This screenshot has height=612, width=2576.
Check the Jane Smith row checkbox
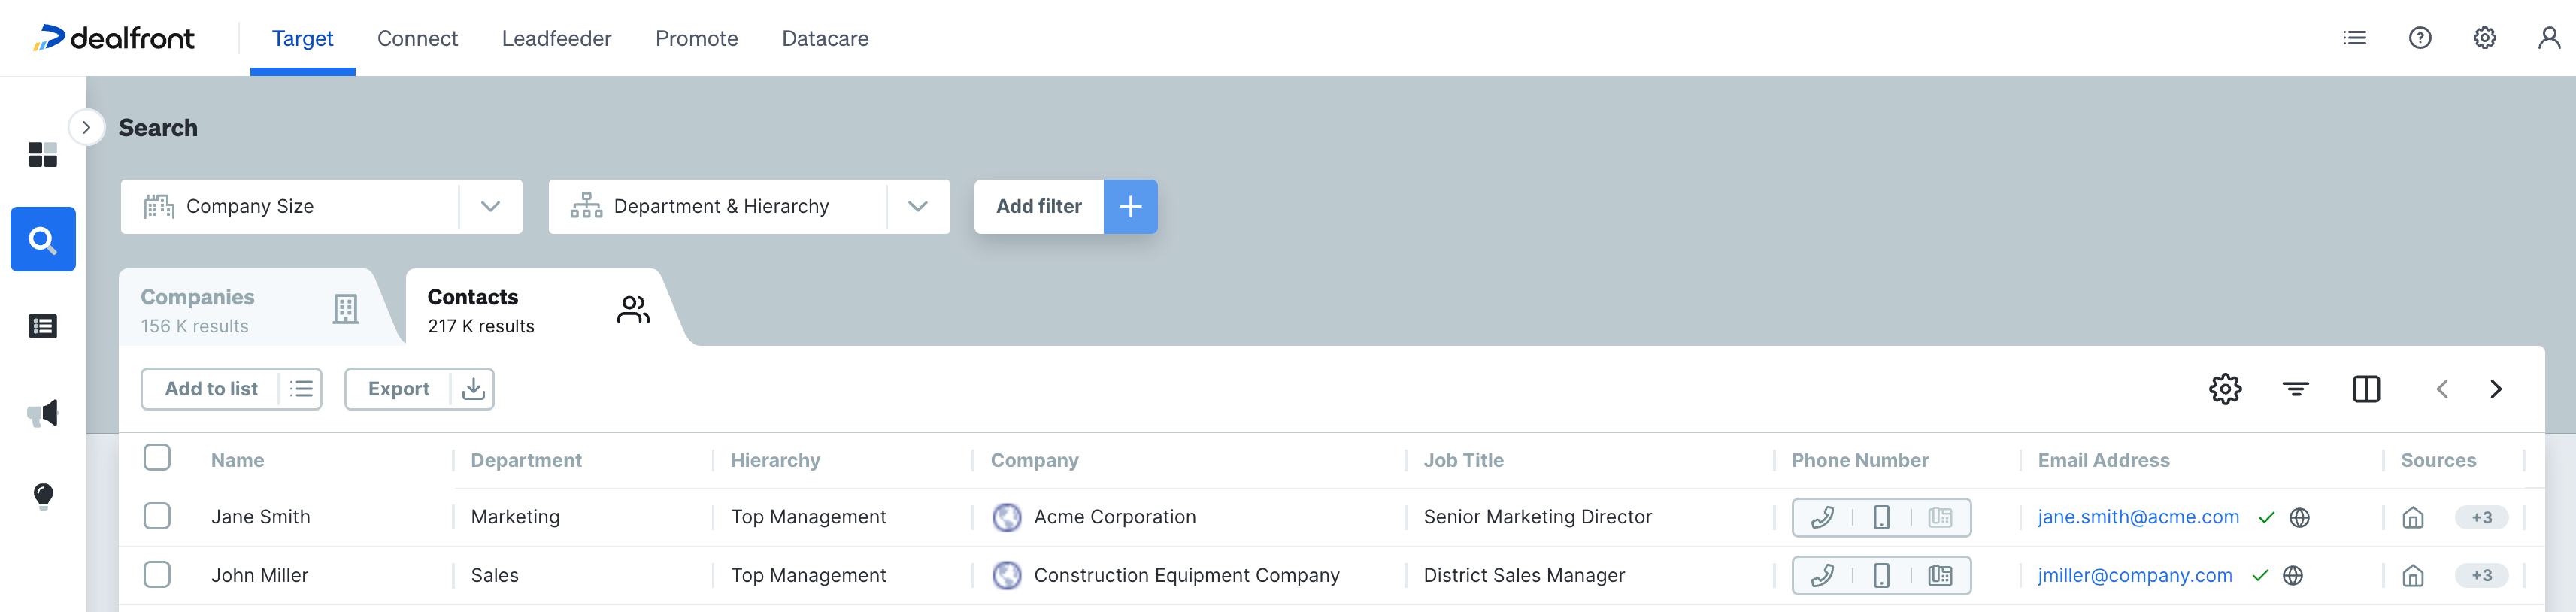(157, 516)
